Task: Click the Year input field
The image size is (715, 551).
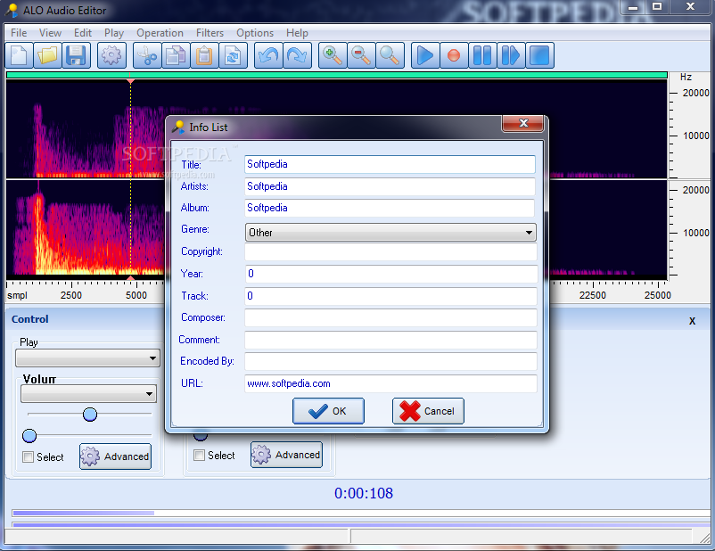Action: tap(390, 274)
